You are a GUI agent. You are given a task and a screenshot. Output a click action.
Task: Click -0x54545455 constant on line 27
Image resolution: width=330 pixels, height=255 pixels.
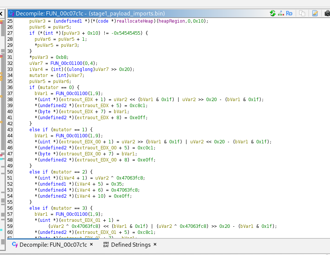pos(127,33)
